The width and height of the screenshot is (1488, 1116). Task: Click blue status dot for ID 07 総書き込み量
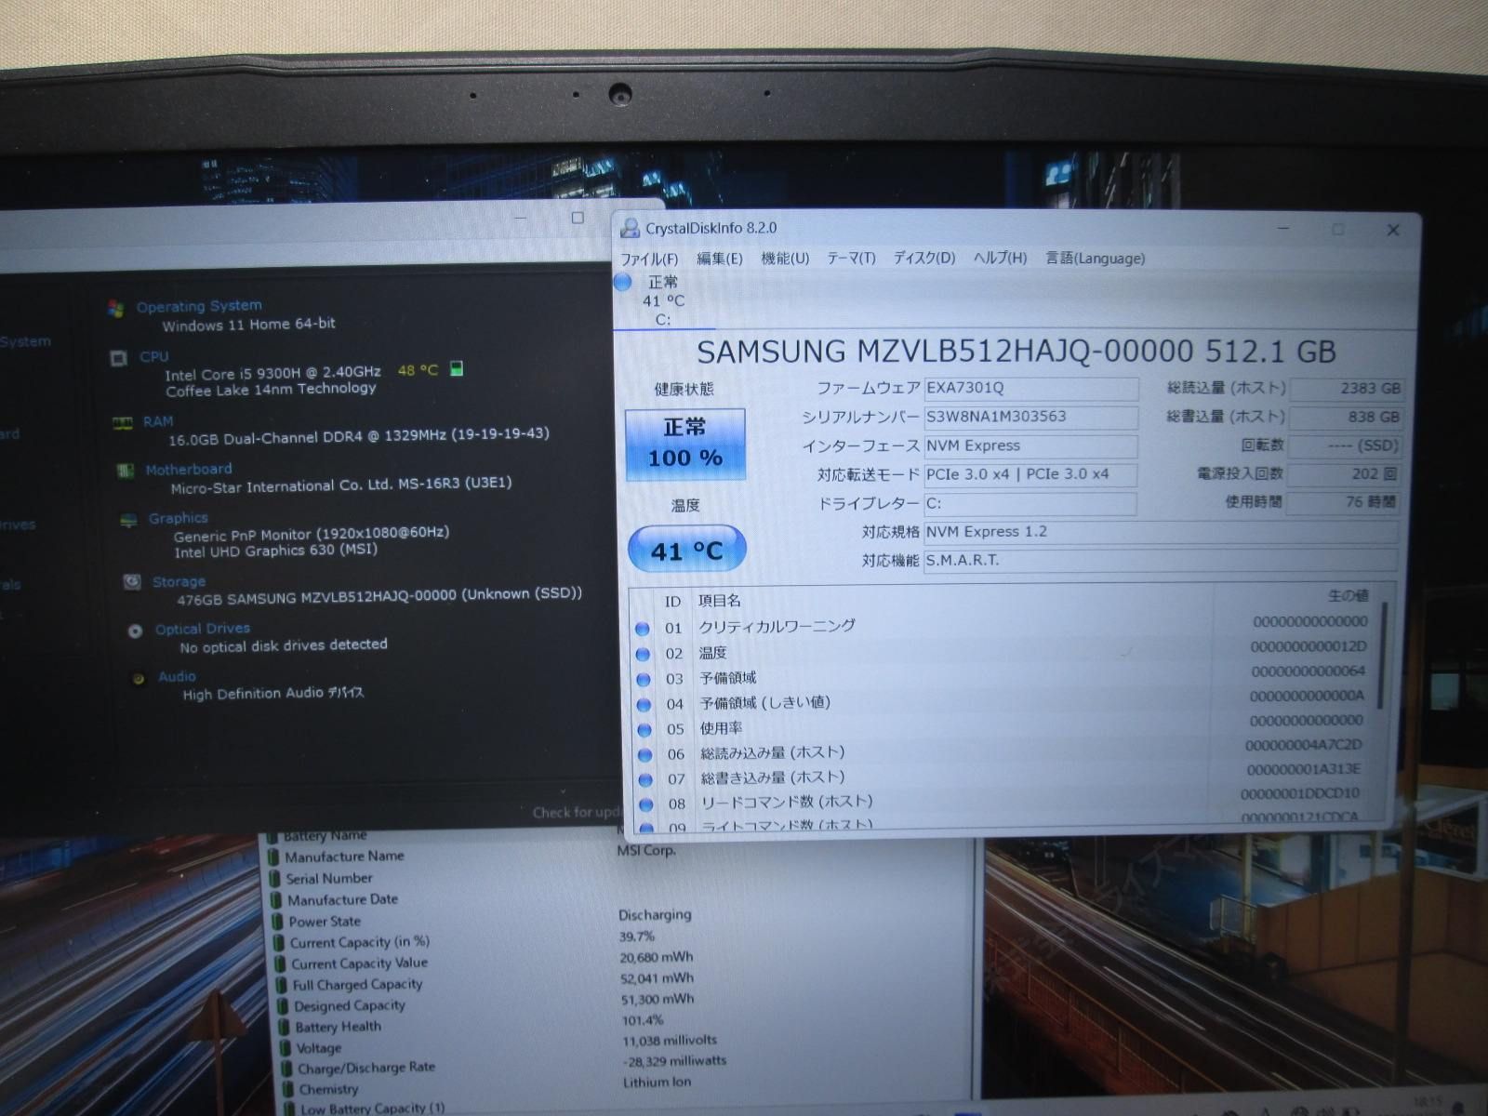coord(646,779)
